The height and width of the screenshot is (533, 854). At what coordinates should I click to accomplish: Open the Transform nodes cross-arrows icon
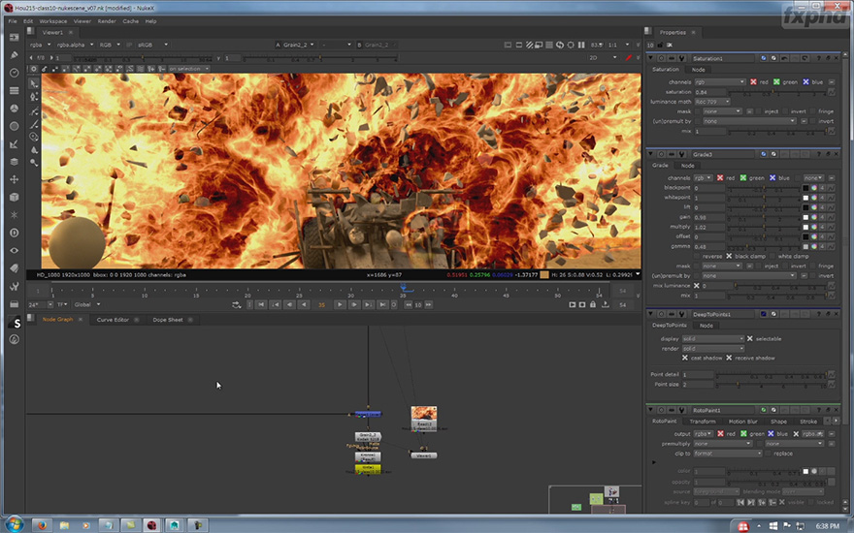point(15,179)
